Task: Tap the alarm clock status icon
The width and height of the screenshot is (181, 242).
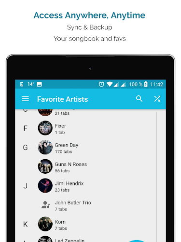Action: 101,84
